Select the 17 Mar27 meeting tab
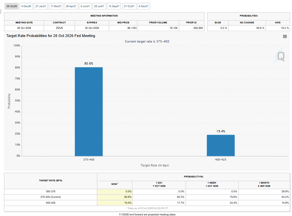 coord(56,6)
